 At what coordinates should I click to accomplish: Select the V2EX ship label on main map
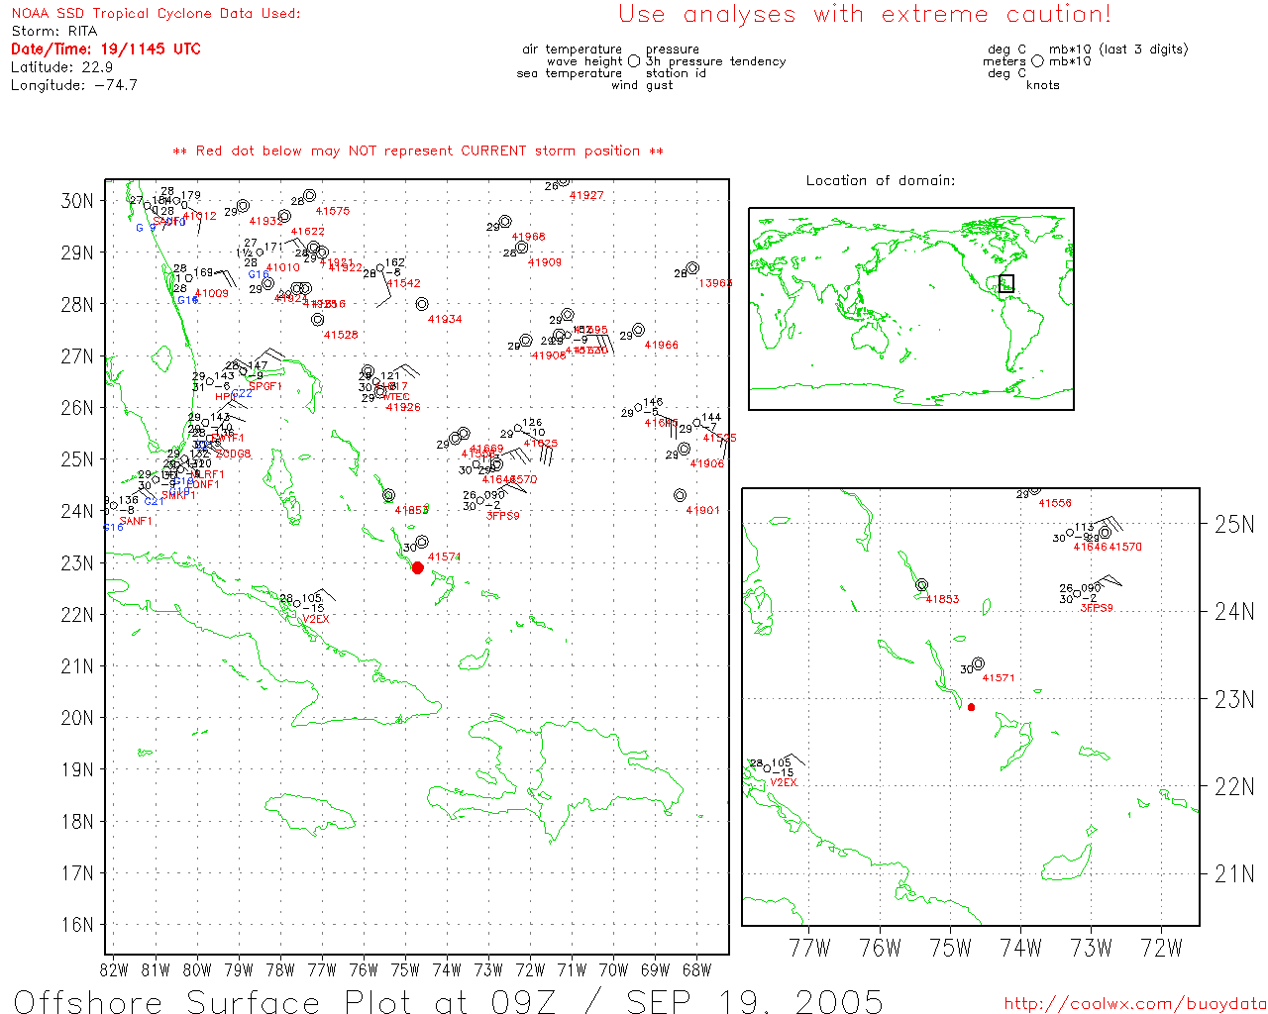tap(315, 619)
